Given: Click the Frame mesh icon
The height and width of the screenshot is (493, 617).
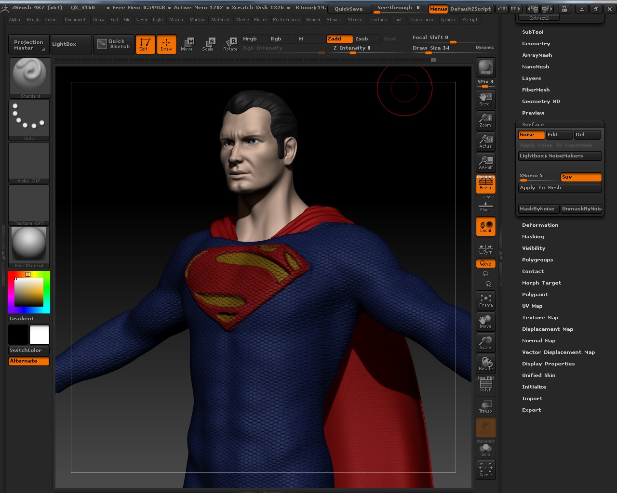Looking at the screenshot, I should 485,300.
